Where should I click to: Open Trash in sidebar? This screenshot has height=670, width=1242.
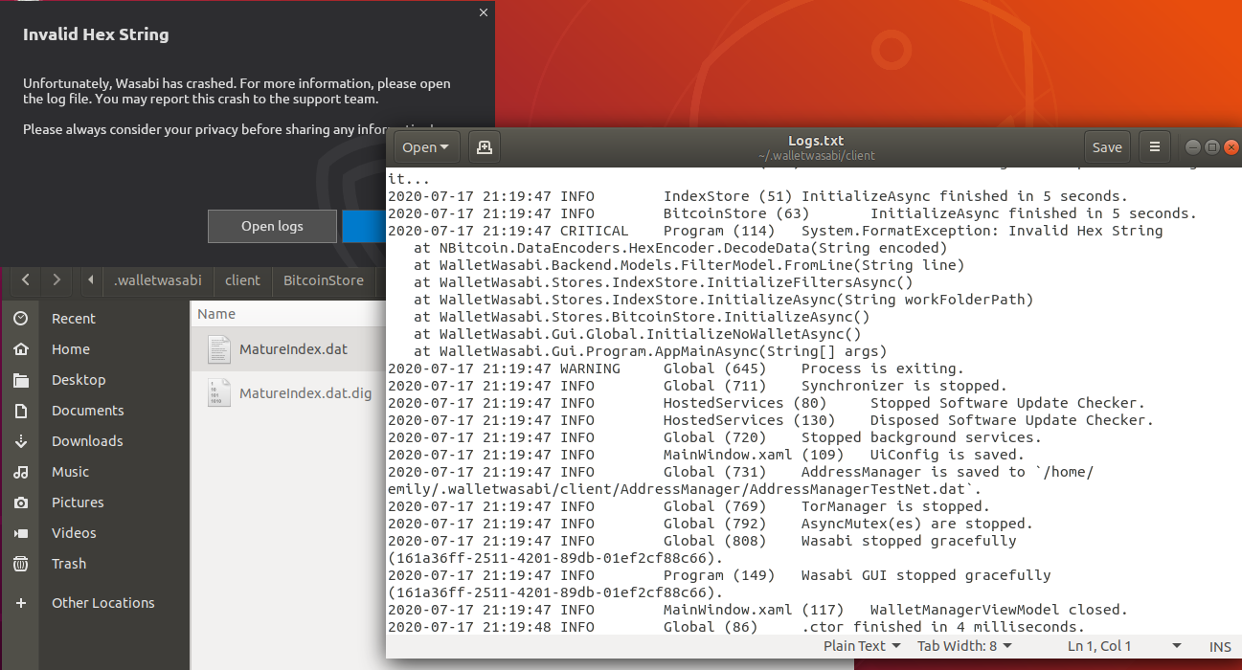pos(69,564)
